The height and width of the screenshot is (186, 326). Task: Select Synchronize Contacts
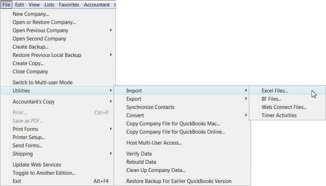point(150,107)
